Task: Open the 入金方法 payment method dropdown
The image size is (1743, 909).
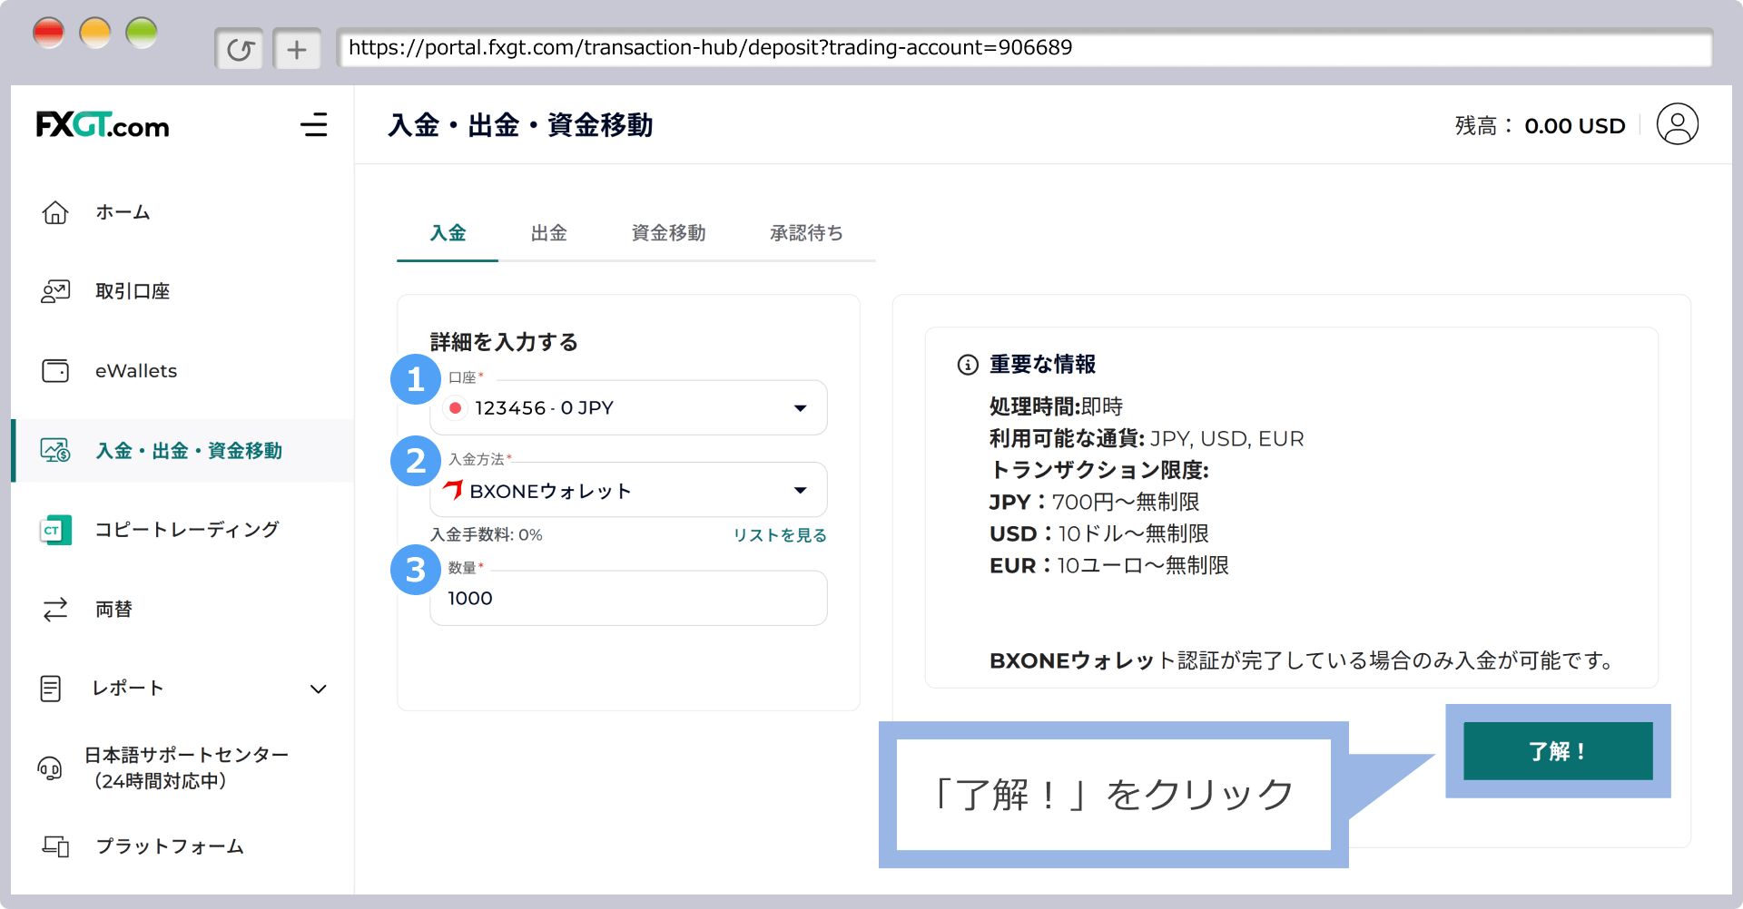Action: (x=800, y=490)
